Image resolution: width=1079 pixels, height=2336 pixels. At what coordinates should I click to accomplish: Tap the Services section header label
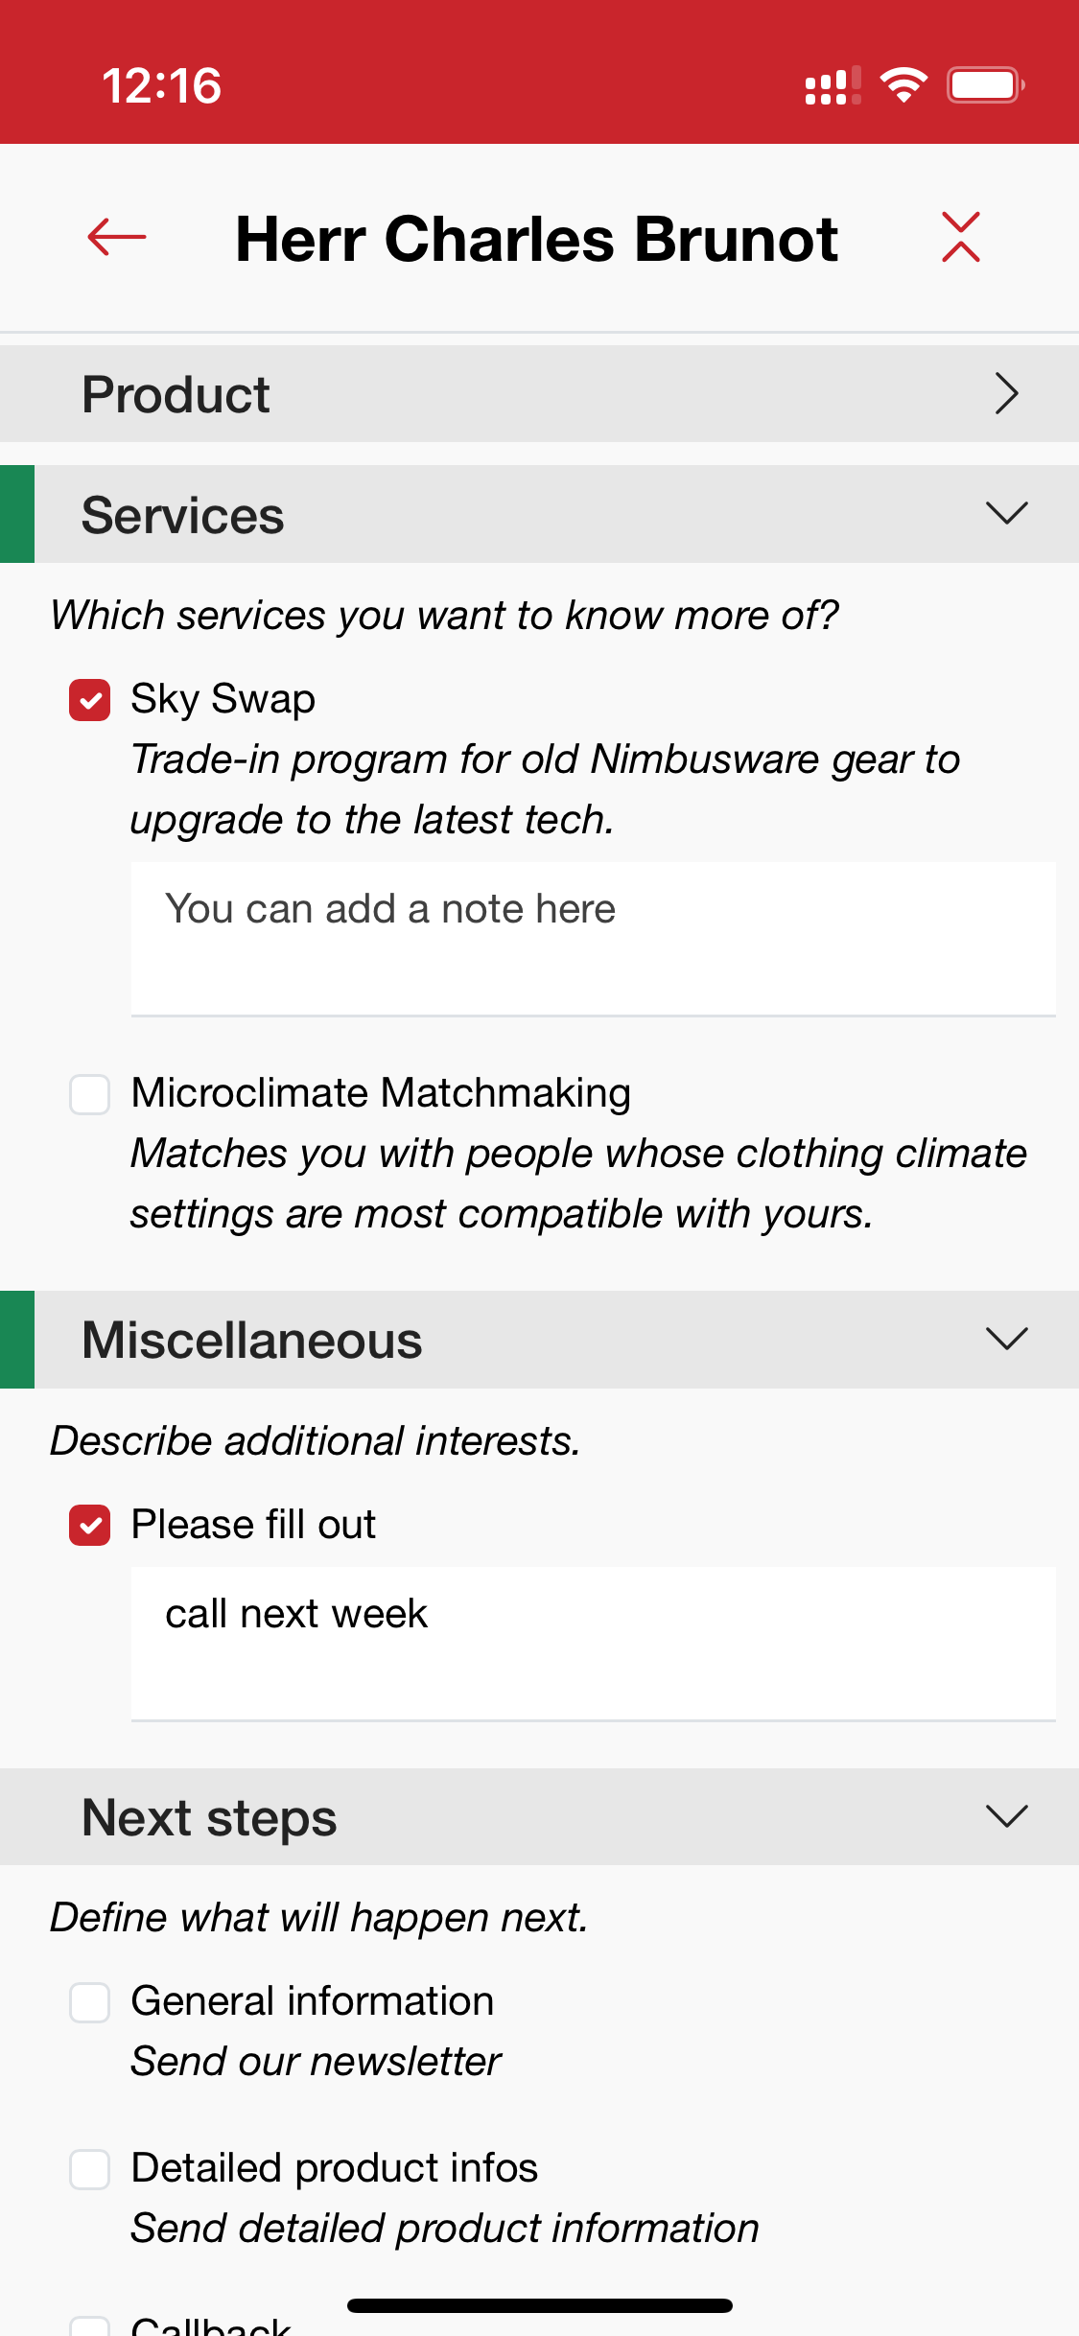tap(183, 515)
